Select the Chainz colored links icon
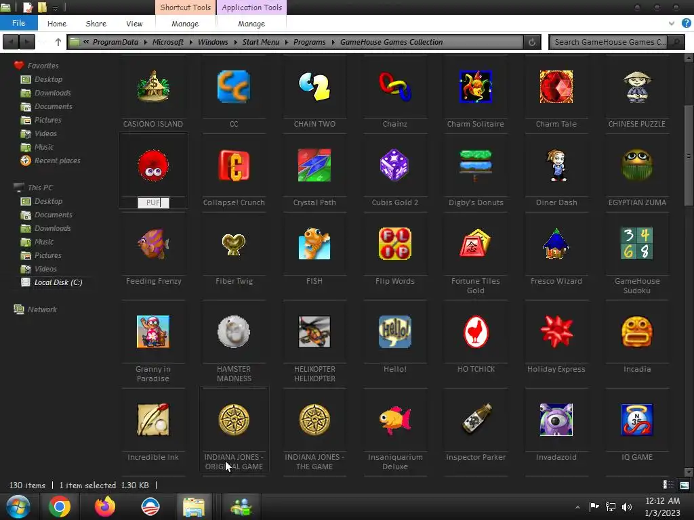The width and height of the screenshot is (694, 520). pos(395,87)
